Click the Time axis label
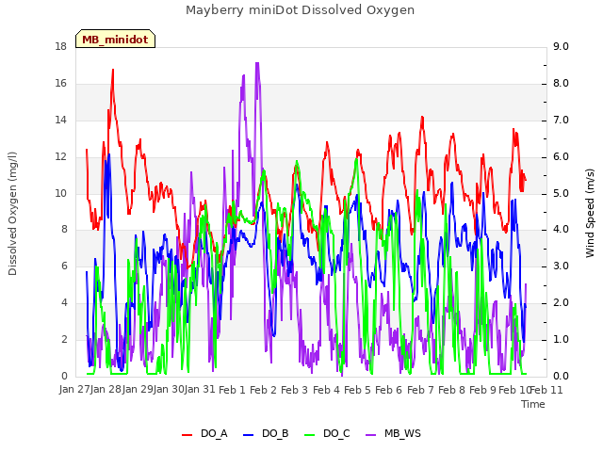Viewport: 603px width, 452px height. (533, 404)
